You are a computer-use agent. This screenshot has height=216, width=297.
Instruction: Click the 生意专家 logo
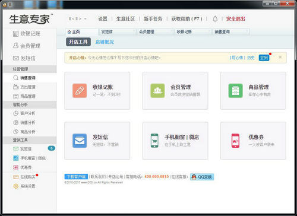(x=31, y=19)
